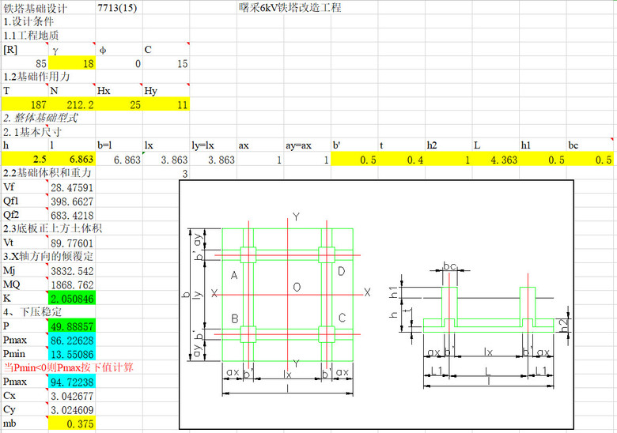Select the Hx value cell 25
This screenshot has width=617, height=433.
pyautogui.click(x=119, y=104)
